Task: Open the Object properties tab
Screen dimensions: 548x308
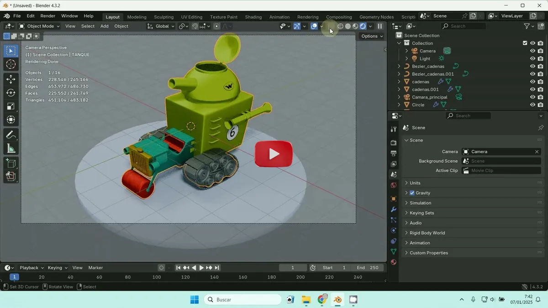Action: [394, 199]
